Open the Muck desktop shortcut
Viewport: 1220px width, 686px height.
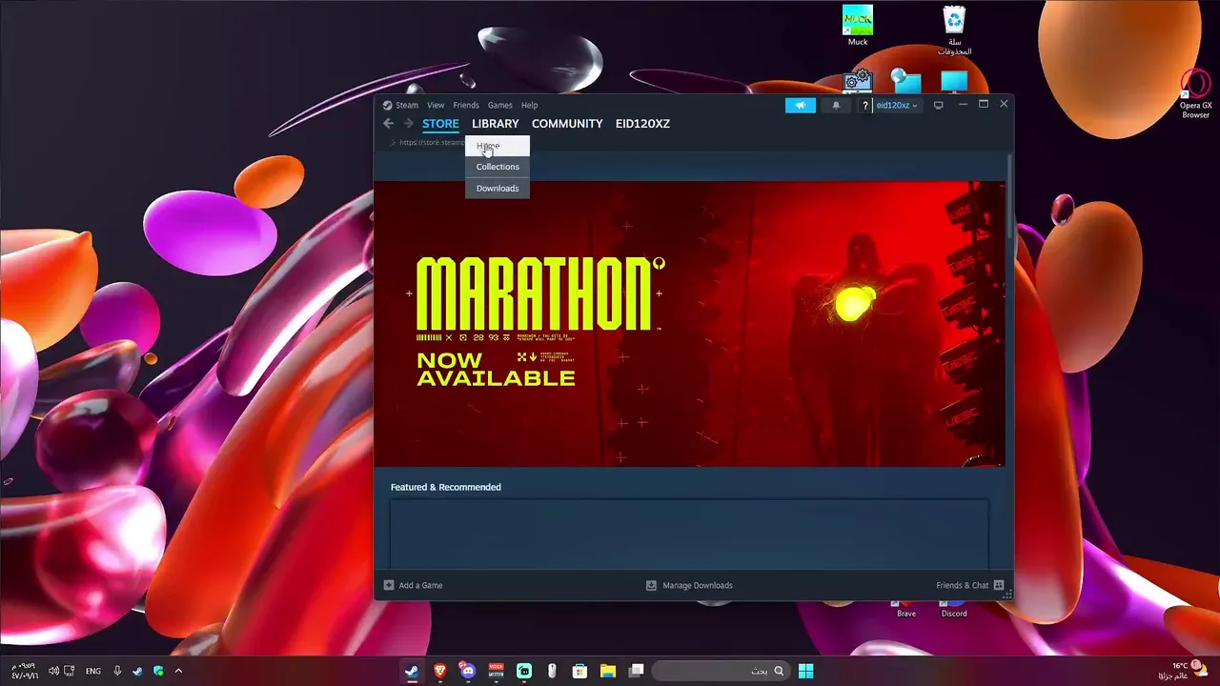pos(858,26)
